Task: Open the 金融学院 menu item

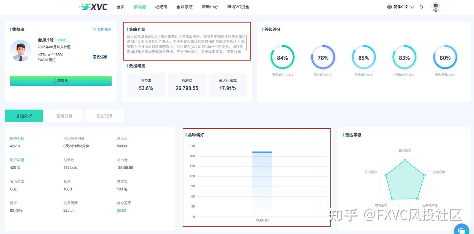Action: click(x=185, y=7)
